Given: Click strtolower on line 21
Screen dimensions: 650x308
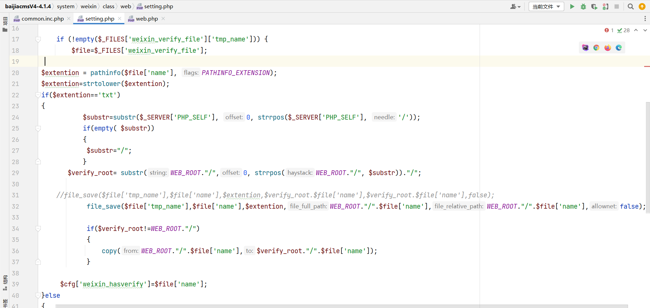Looking at the screenshot, I should [102, 84].
